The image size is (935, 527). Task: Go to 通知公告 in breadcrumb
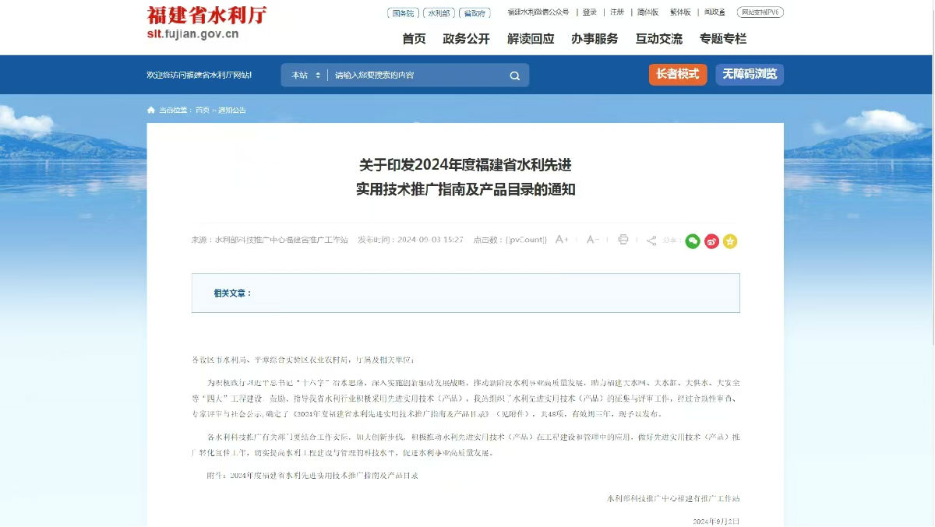coord(232,111)
